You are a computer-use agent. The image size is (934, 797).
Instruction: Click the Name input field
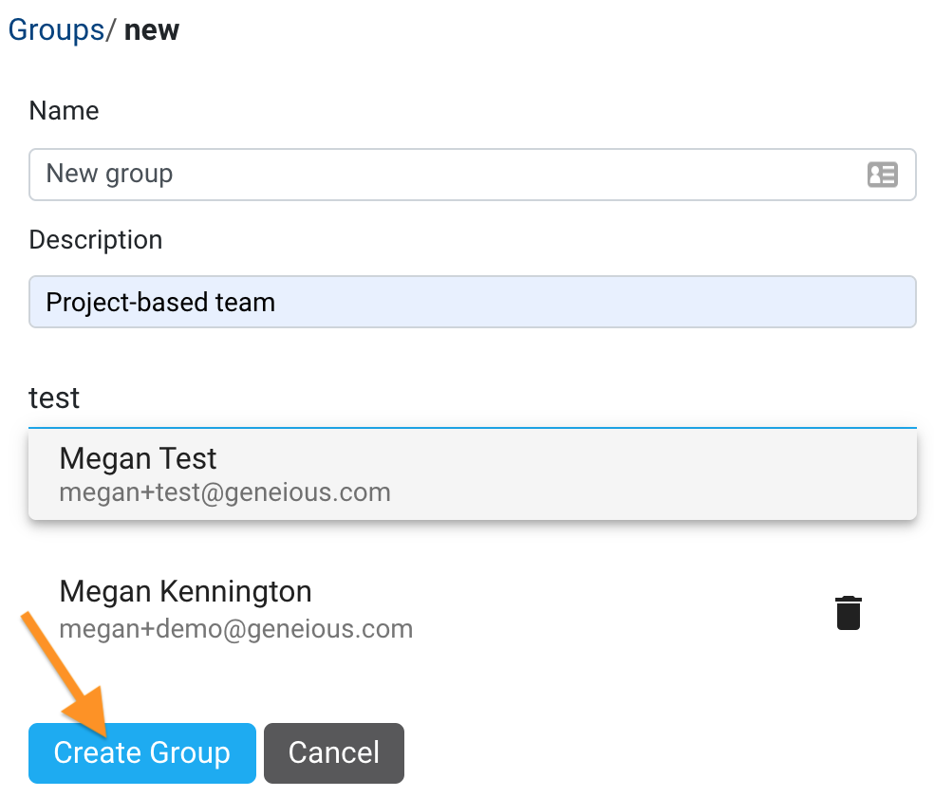pyautogui.click(x=473, y=175)
